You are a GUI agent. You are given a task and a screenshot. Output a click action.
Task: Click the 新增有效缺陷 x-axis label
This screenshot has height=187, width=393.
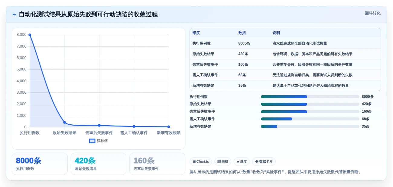tap(169, 133)
